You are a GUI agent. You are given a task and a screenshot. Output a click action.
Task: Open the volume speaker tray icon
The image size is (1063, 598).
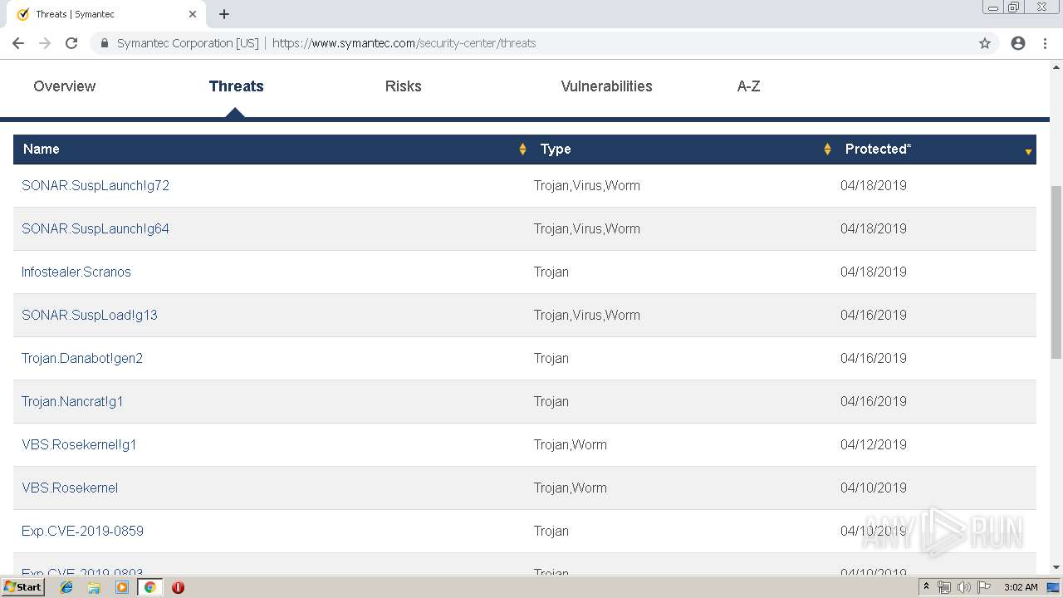point(963,587)
